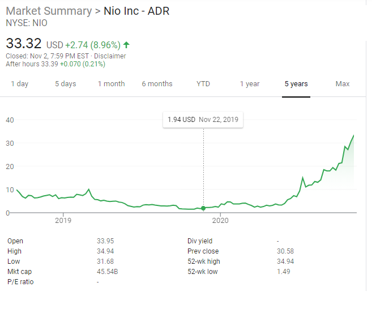The width and height of the screenshot is (376, 312).
Task: Switch to the 5 days tab
Action: (x=65, y=84)
